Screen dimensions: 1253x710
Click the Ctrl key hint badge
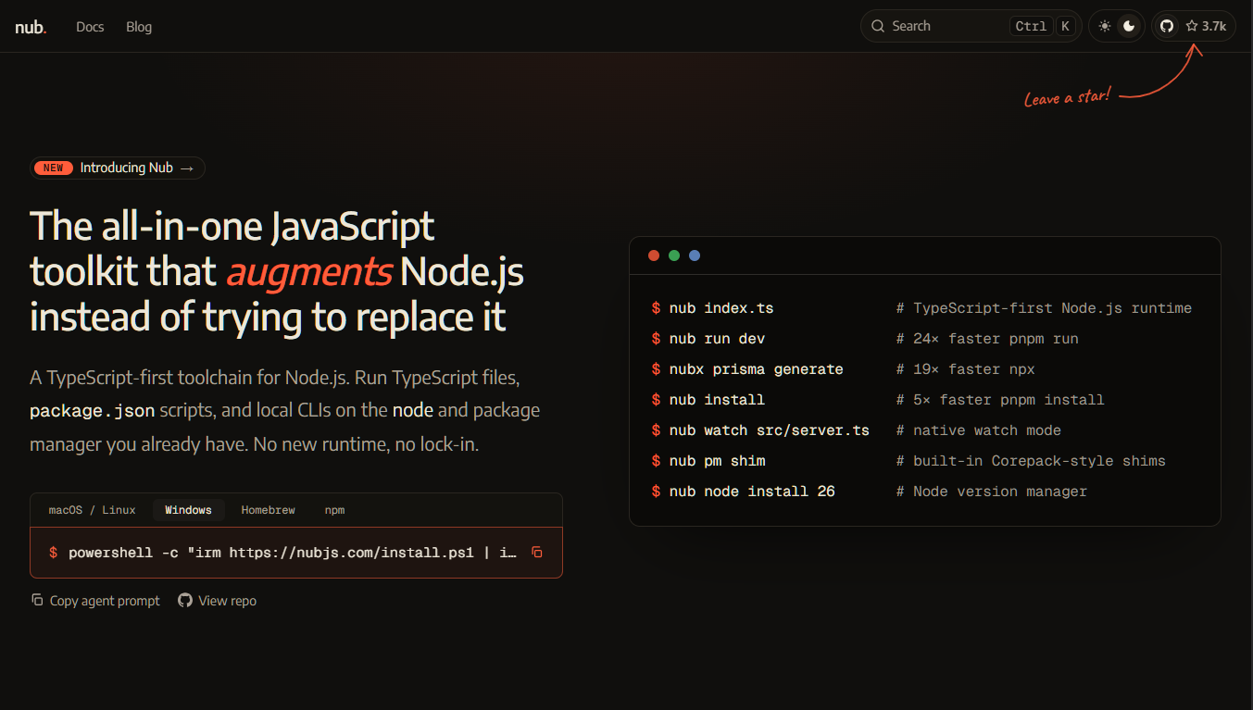coord(1031,26)
